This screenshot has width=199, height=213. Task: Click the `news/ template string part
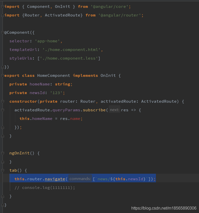pyautogui.click(x=103, y=179)
